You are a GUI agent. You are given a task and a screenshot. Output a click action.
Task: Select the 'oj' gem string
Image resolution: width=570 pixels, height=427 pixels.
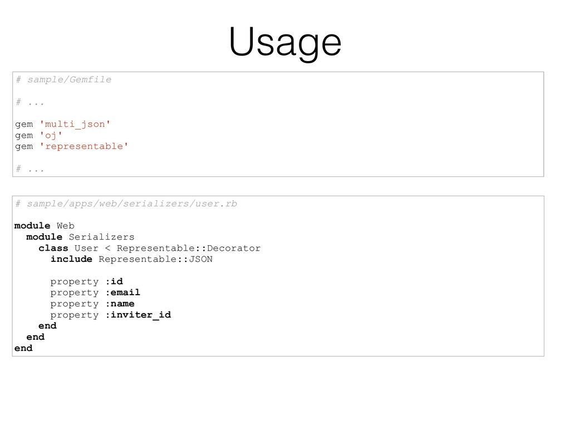click(x=51, y=136)
